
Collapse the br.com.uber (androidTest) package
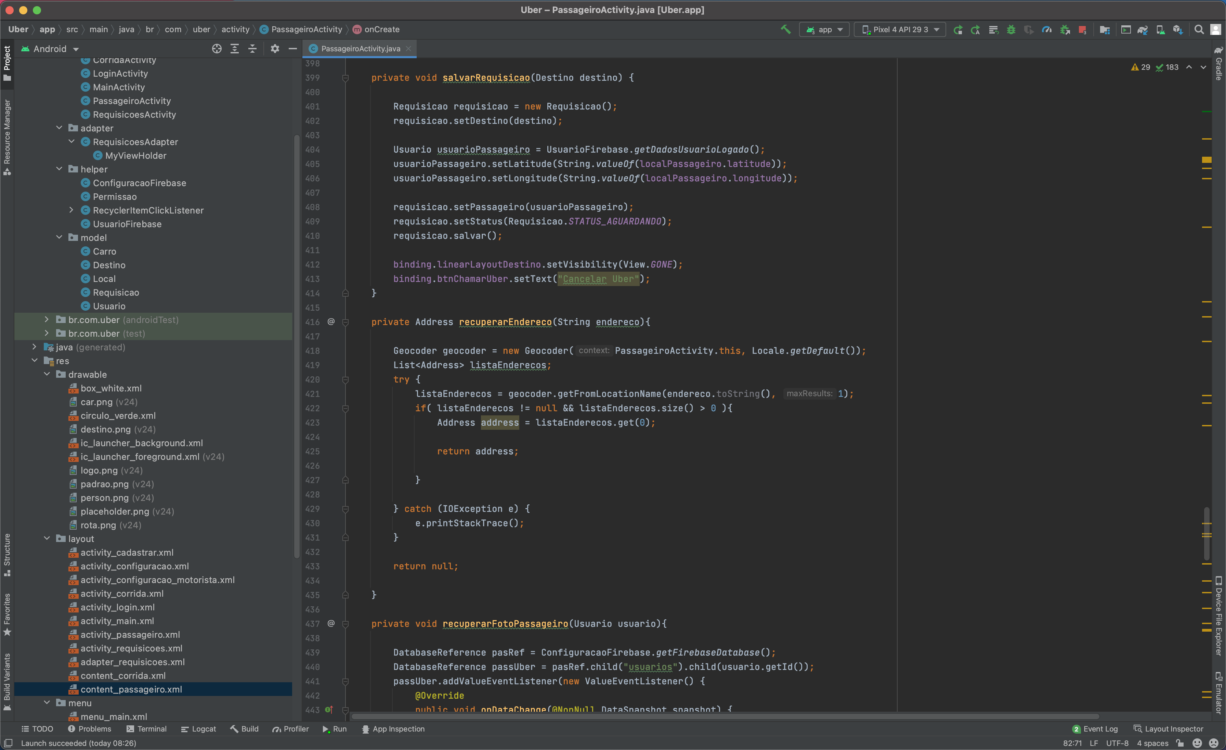tap(47, 320)
